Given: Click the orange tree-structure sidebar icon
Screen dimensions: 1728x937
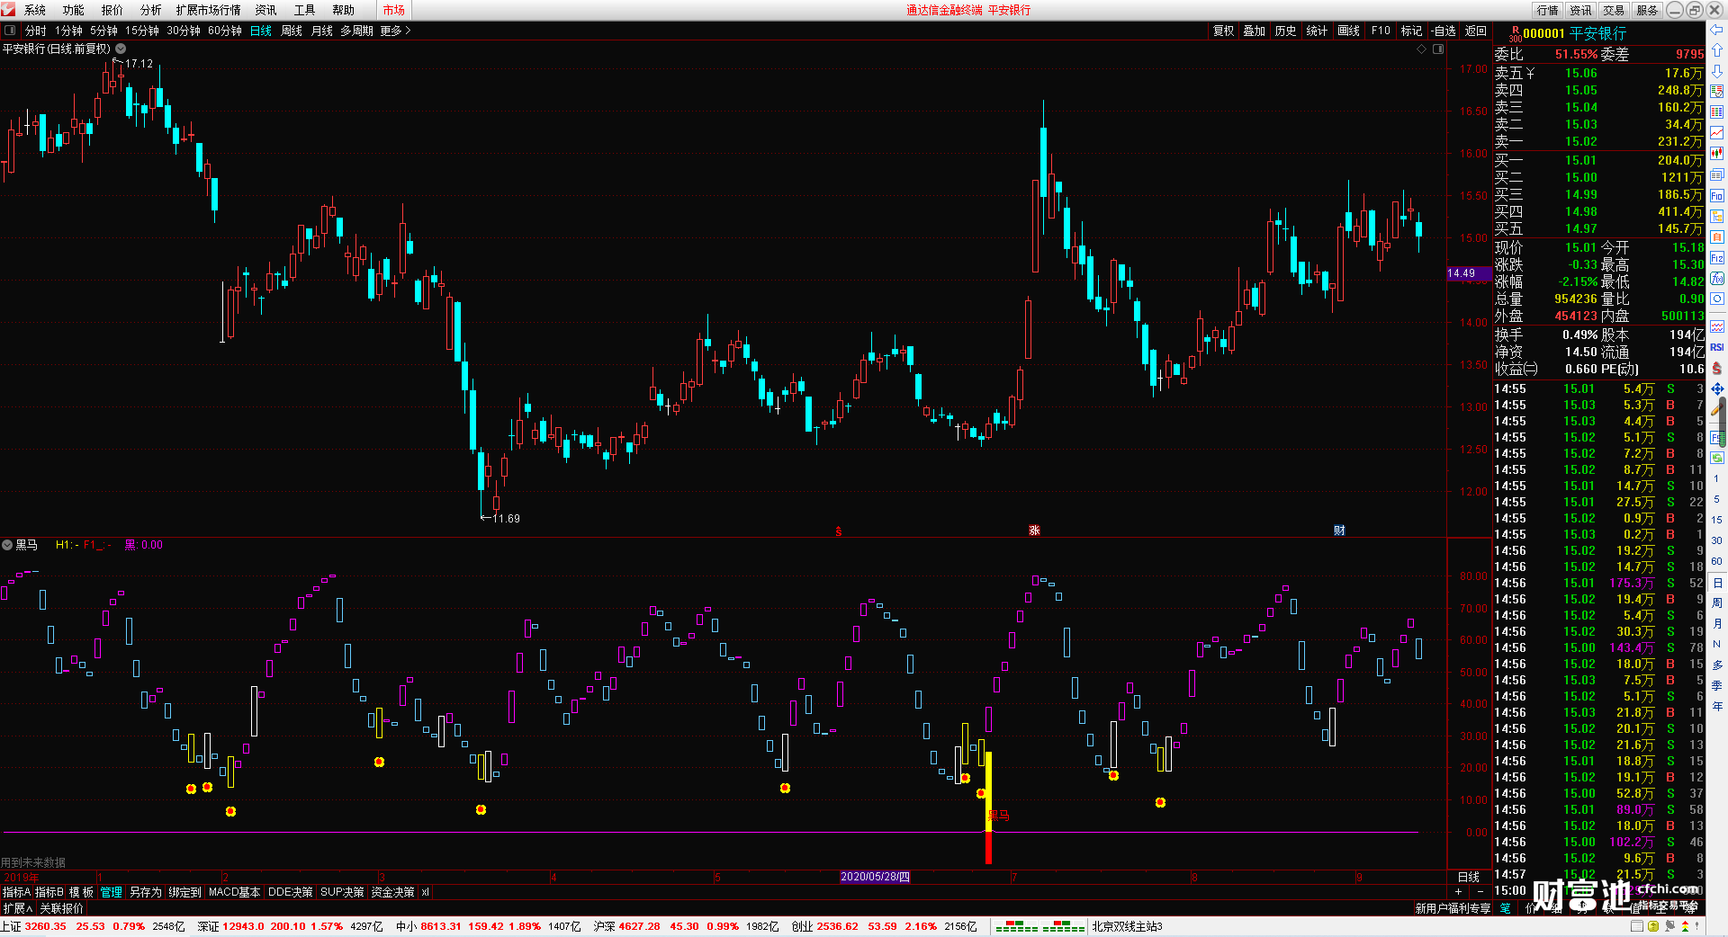Looking at the screenshot, I should point(1717,217).
